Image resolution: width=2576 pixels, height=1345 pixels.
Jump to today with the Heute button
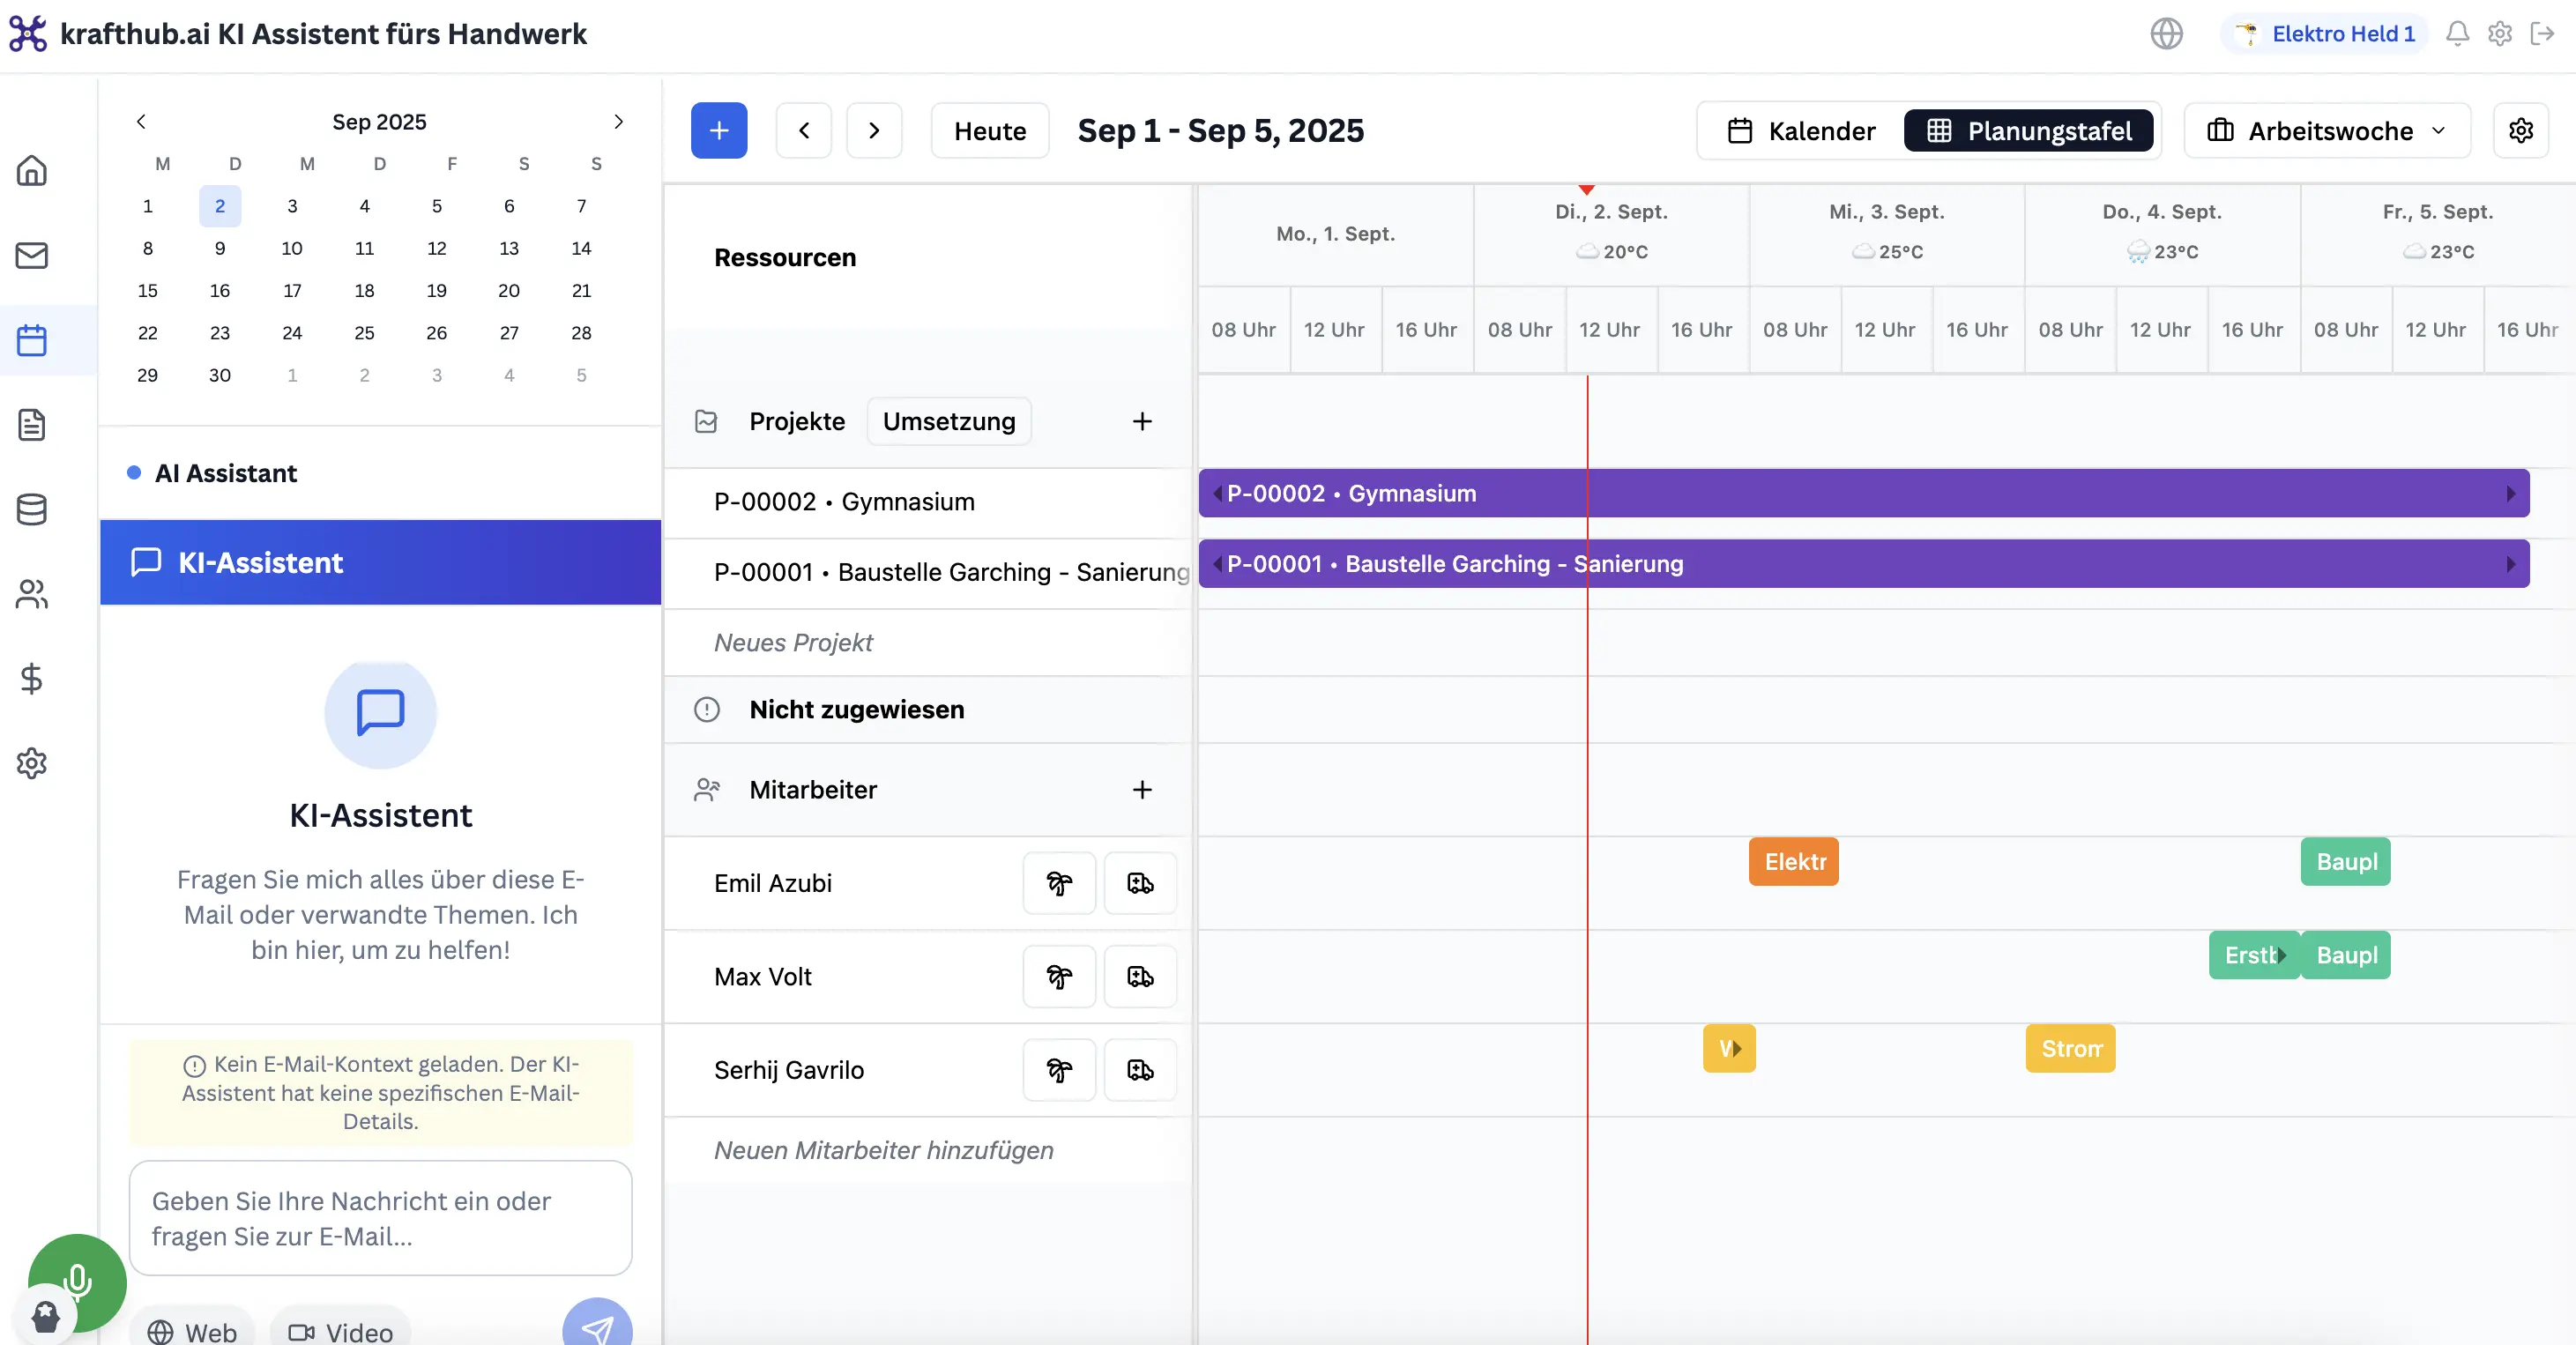pos(989,130)
